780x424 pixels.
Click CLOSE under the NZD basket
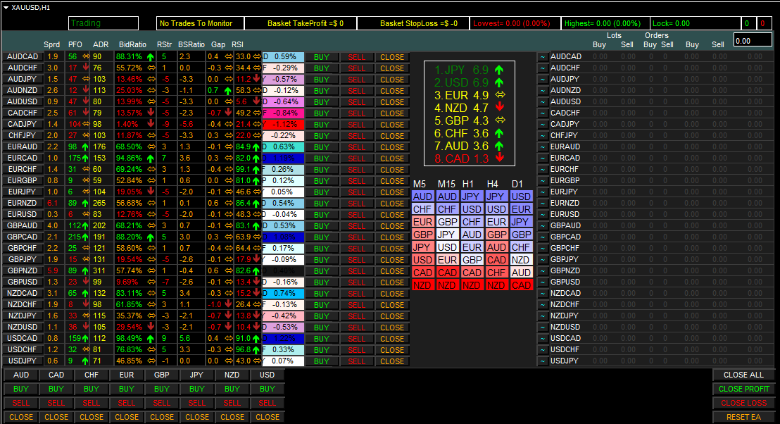pyautogui.click(x=232, y=417)
